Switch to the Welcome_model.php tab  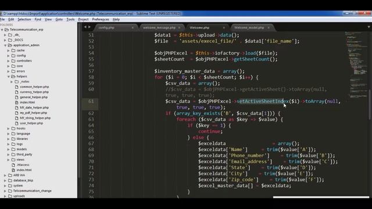[x=249, y=28]
